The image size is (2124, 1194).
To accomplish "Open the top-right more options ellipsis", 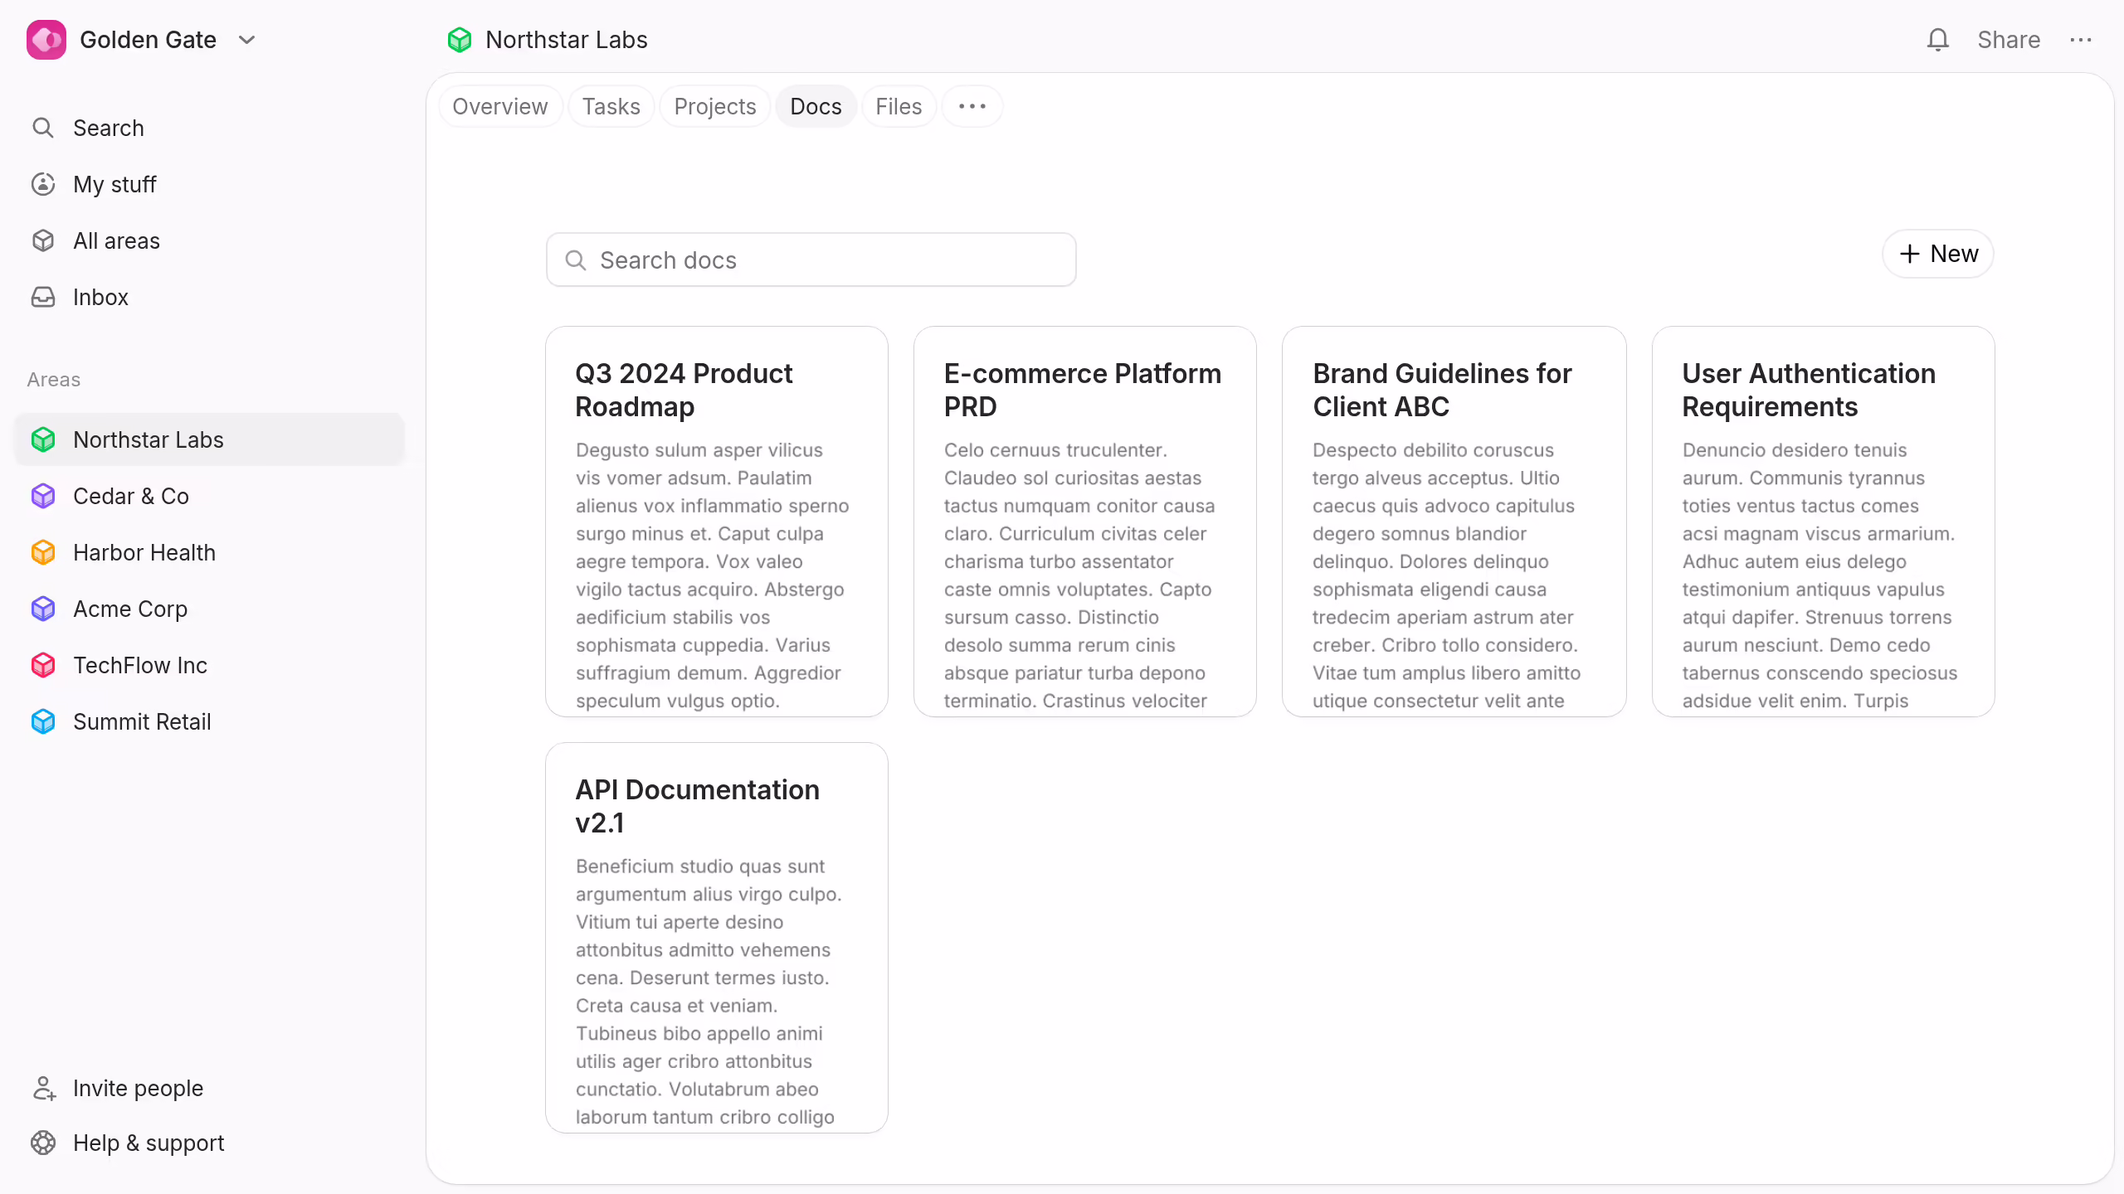I will coord(2081,40).
